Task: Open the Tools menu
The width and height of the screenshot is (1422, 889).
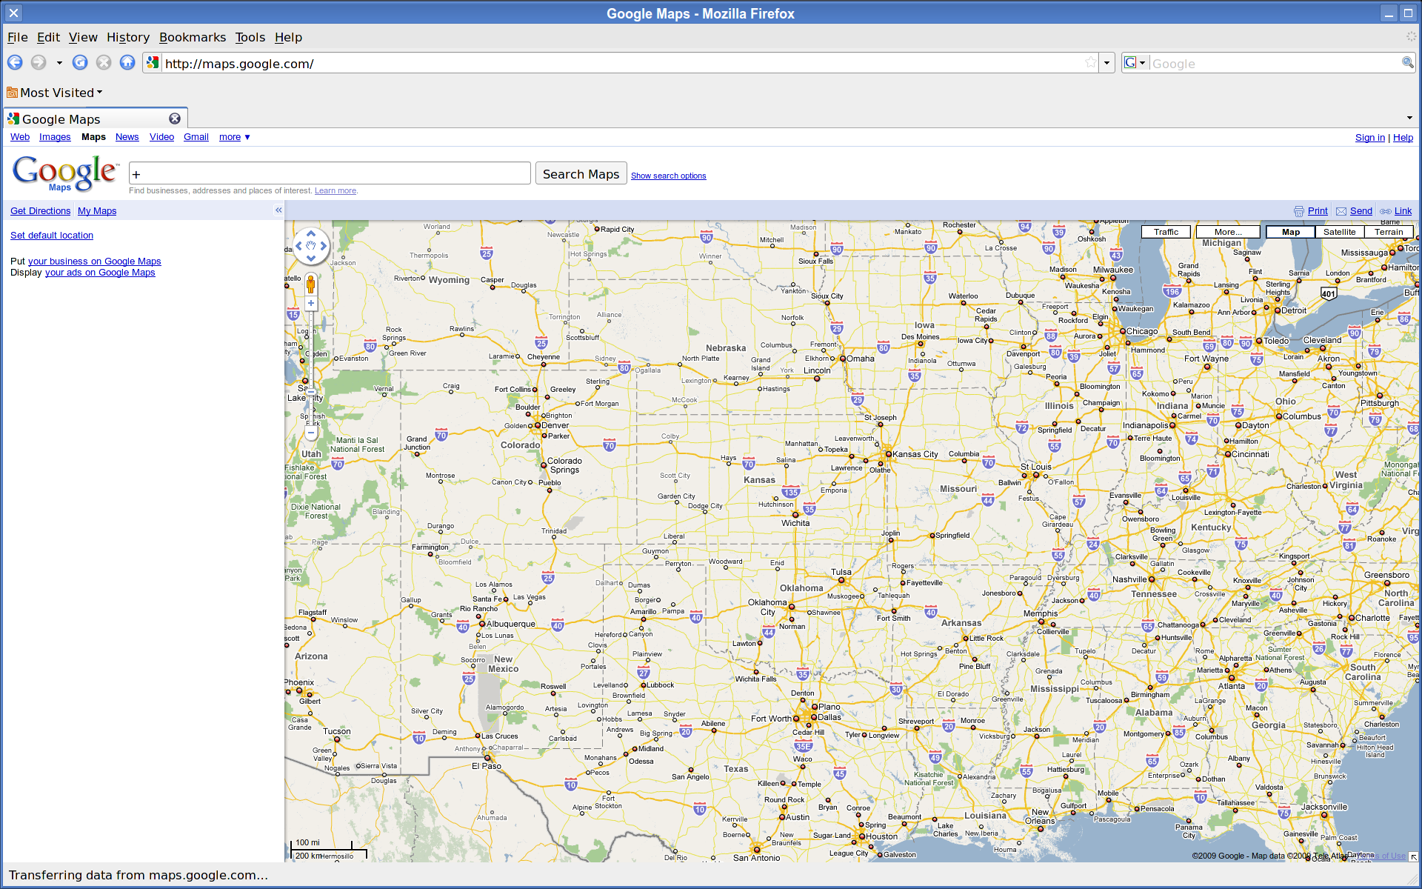Action: click(x=250, y=37)
